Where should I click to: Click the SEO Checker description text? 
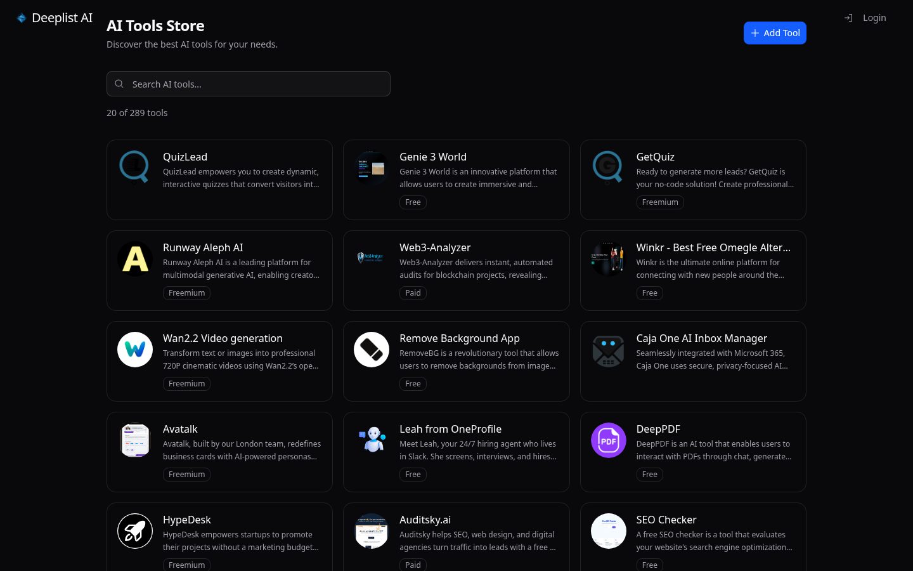tap(715, 541)
